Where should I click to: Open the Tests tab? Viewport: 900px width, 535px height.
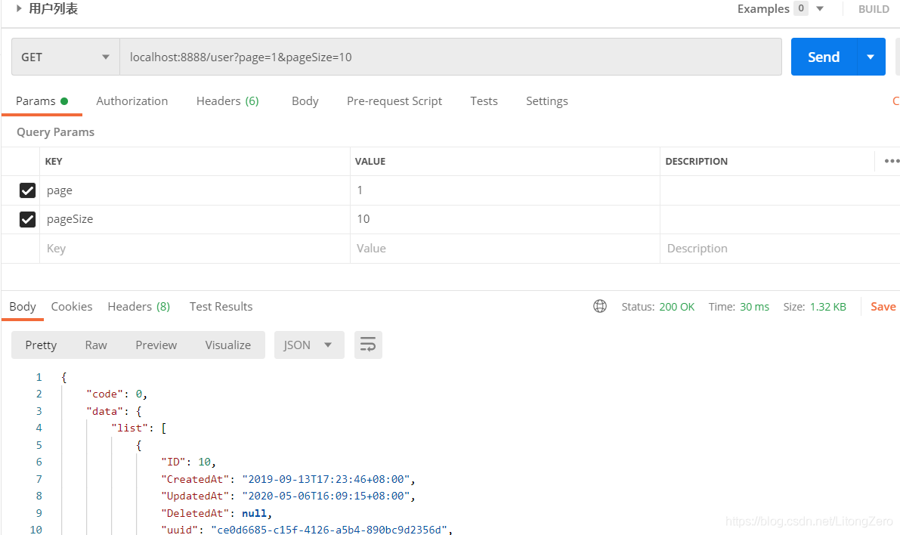(x=484, y=101)
